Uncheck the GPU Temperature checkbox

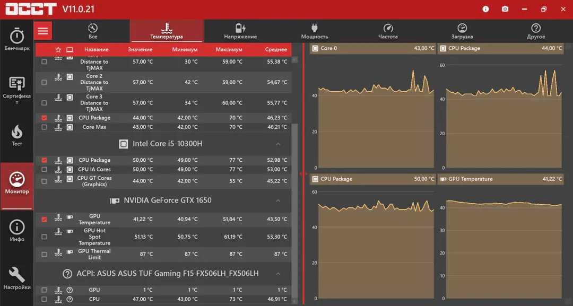coord(44,220)
